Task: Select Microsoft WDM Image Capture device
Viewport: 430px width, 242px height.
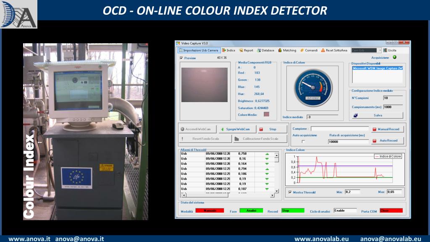Action: coord(377,68)
